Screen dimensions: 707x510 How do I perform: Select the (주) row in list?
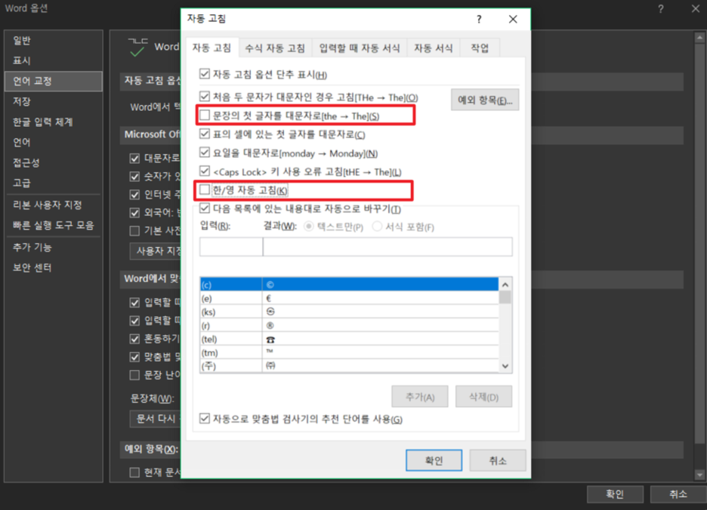click(349, 366)
